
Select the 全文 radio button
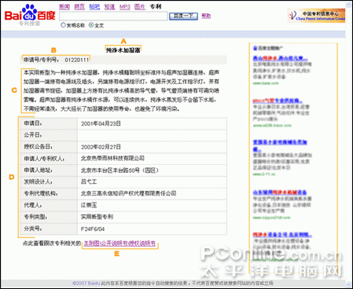[91, 25]
